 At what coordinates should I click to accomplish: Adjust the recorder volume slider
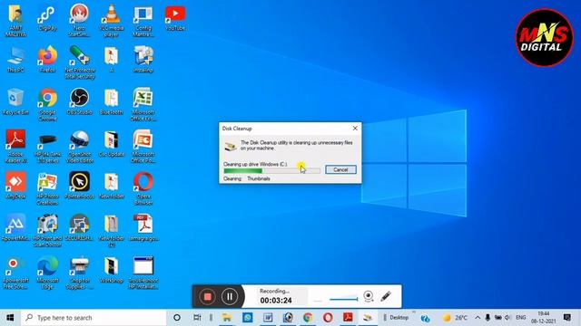click(x=343, y=299)
